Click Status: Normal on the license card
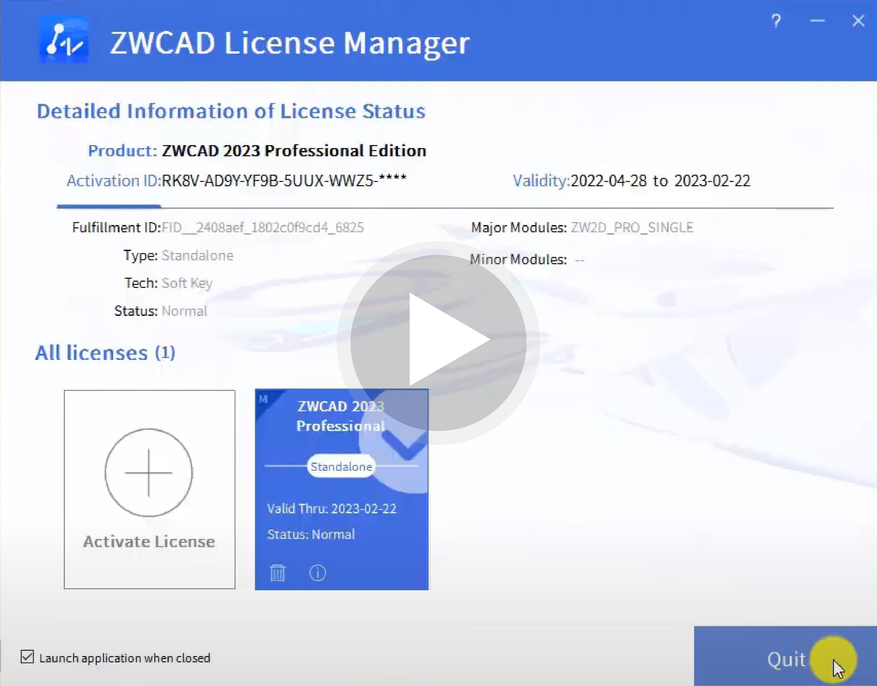877x686 pixels. 311,535
